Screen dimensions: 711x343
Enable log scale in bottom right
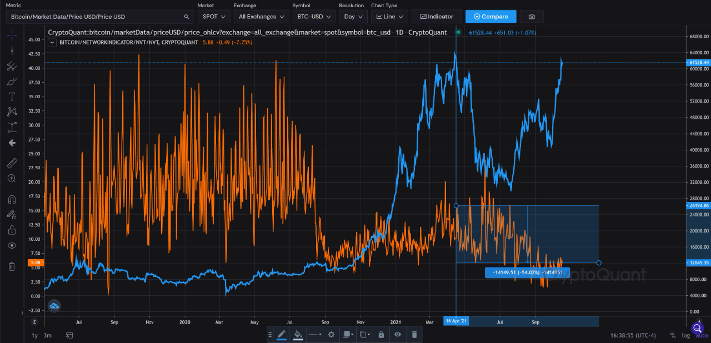685,335
